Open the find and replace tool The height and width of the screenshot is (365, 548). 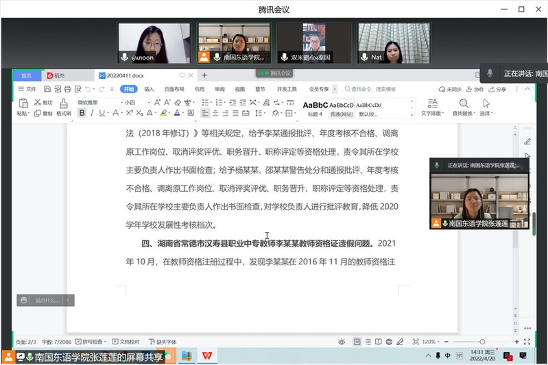[x=463, y=107]
